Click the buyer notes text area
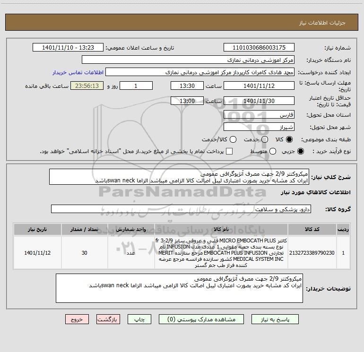This screenshot has width=364, height=352. (179, 288)
